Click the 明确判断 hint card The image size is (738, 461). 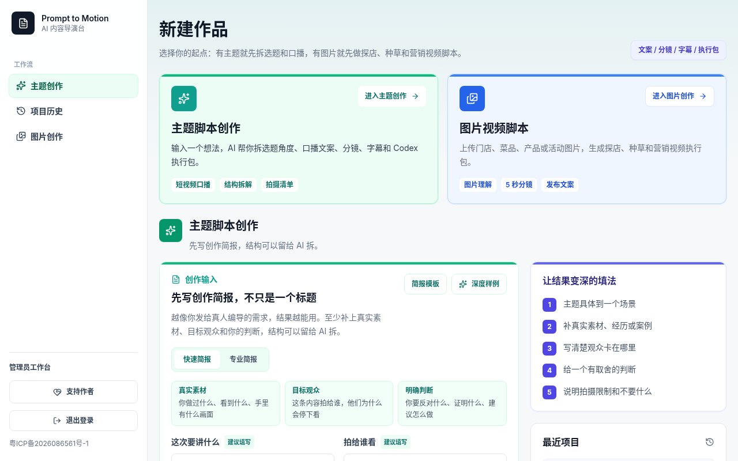tap(452, 403)
